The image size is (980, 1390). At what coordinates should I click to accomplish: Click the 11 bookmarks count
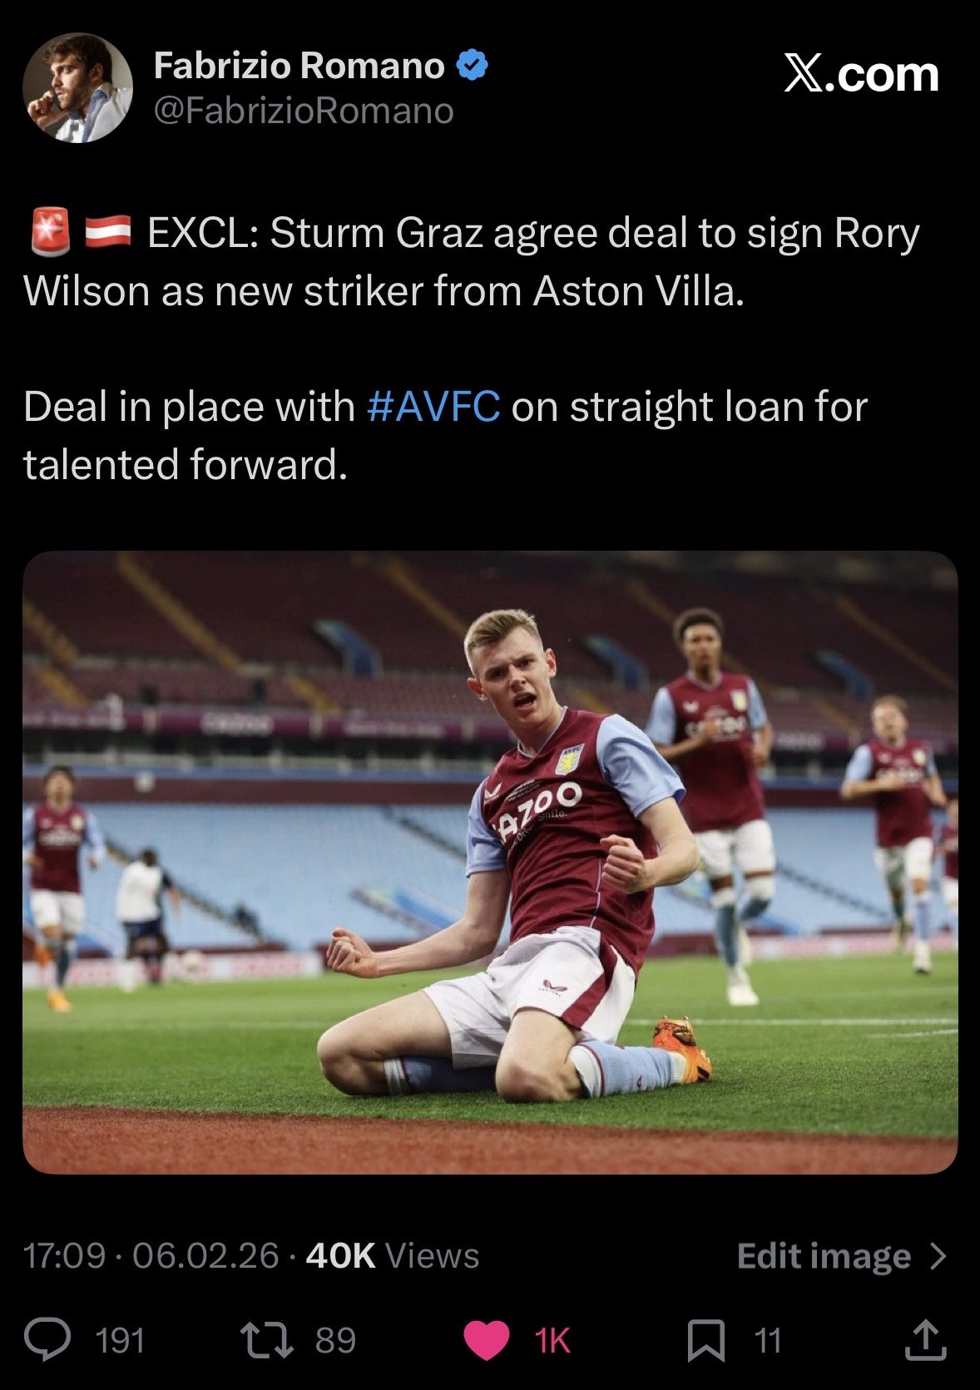click(x=767, y=1341)
